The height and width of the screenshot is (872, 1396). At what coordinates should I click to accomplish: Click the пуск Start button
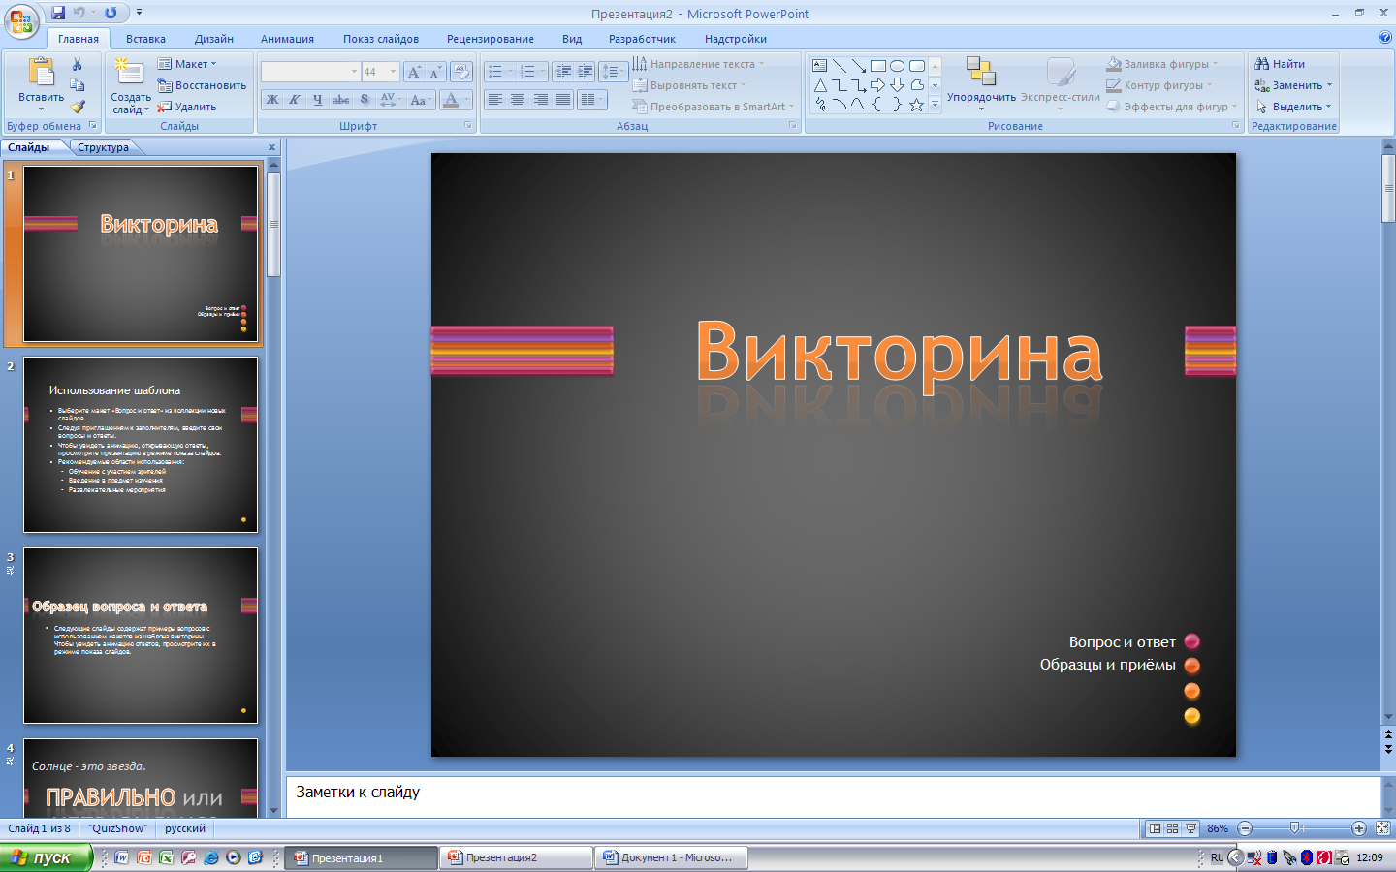click(x=47, y=857)
